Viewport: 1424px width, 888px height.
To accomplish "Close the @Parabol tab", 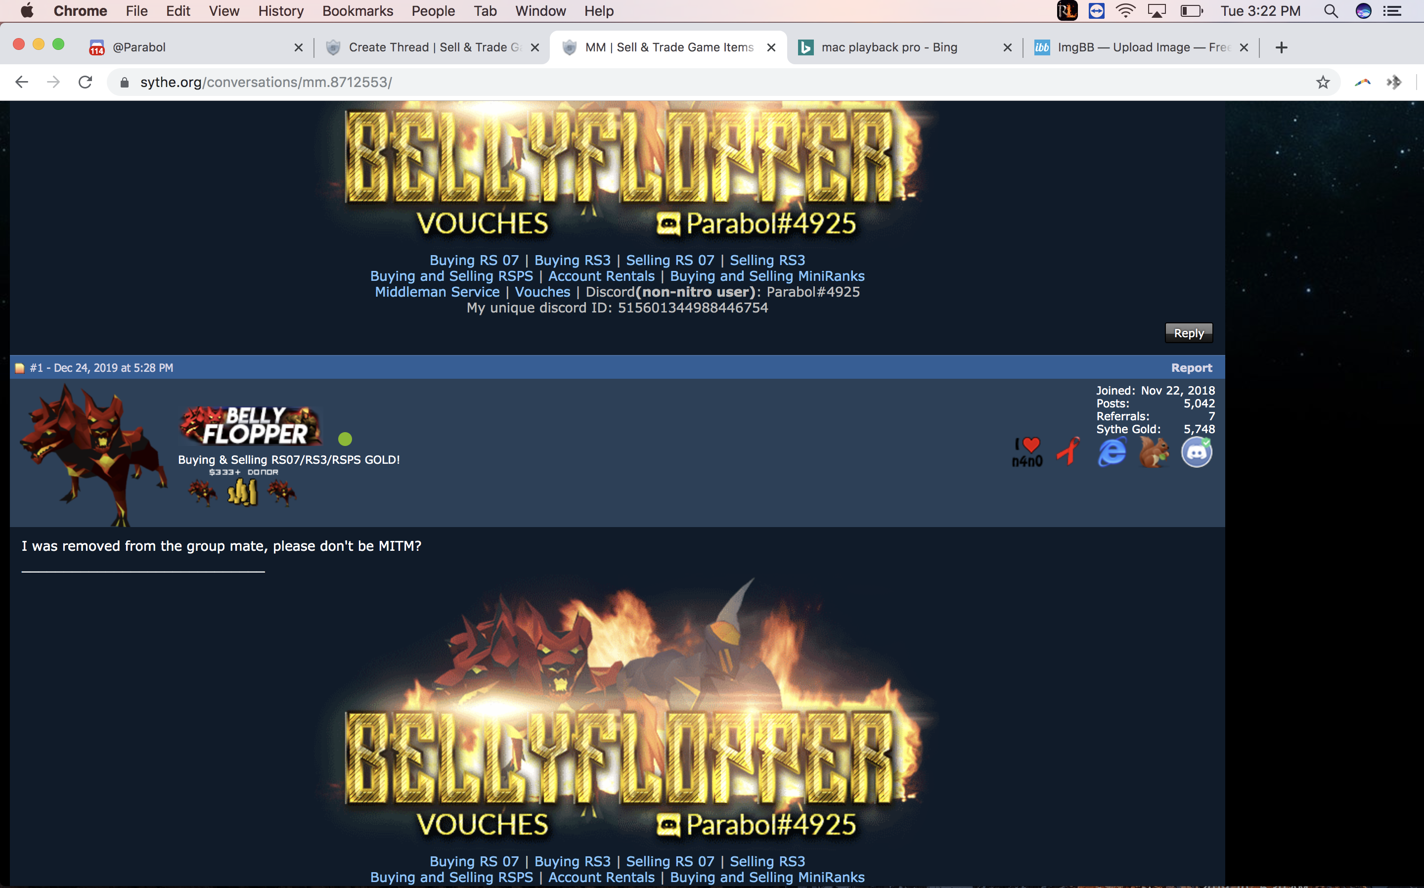I will [x=298, y=47].
